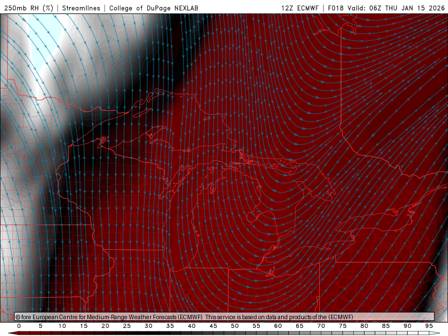
Task: Click the "10" label on color scale
Action: coord(62,326)
